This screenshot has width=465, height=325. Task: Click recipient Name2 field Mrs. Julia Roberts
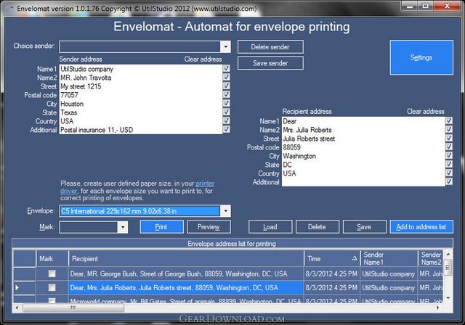point(363,130)
